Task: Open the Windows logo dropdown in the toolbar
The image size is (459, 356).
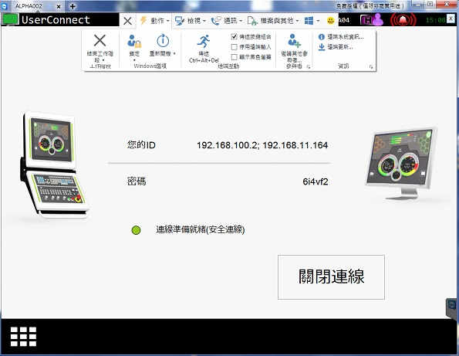Action: (x=311, y=21)
